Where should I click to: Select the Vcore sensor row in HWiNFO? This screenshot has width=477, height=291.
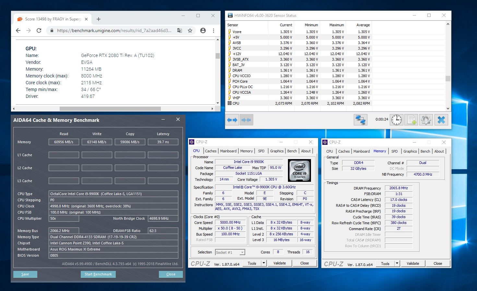299,32
